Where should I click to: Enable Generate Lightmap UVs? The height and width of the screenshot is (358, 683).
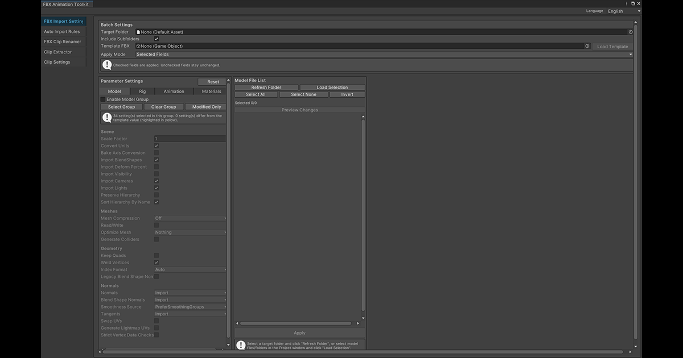(157, 328)
